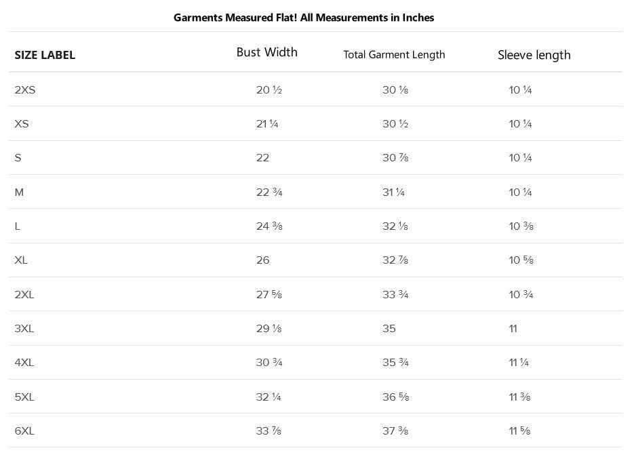The image size is (630, 463).
Task: Click the 2XS size row label
Action: click(x=25, y=89)
